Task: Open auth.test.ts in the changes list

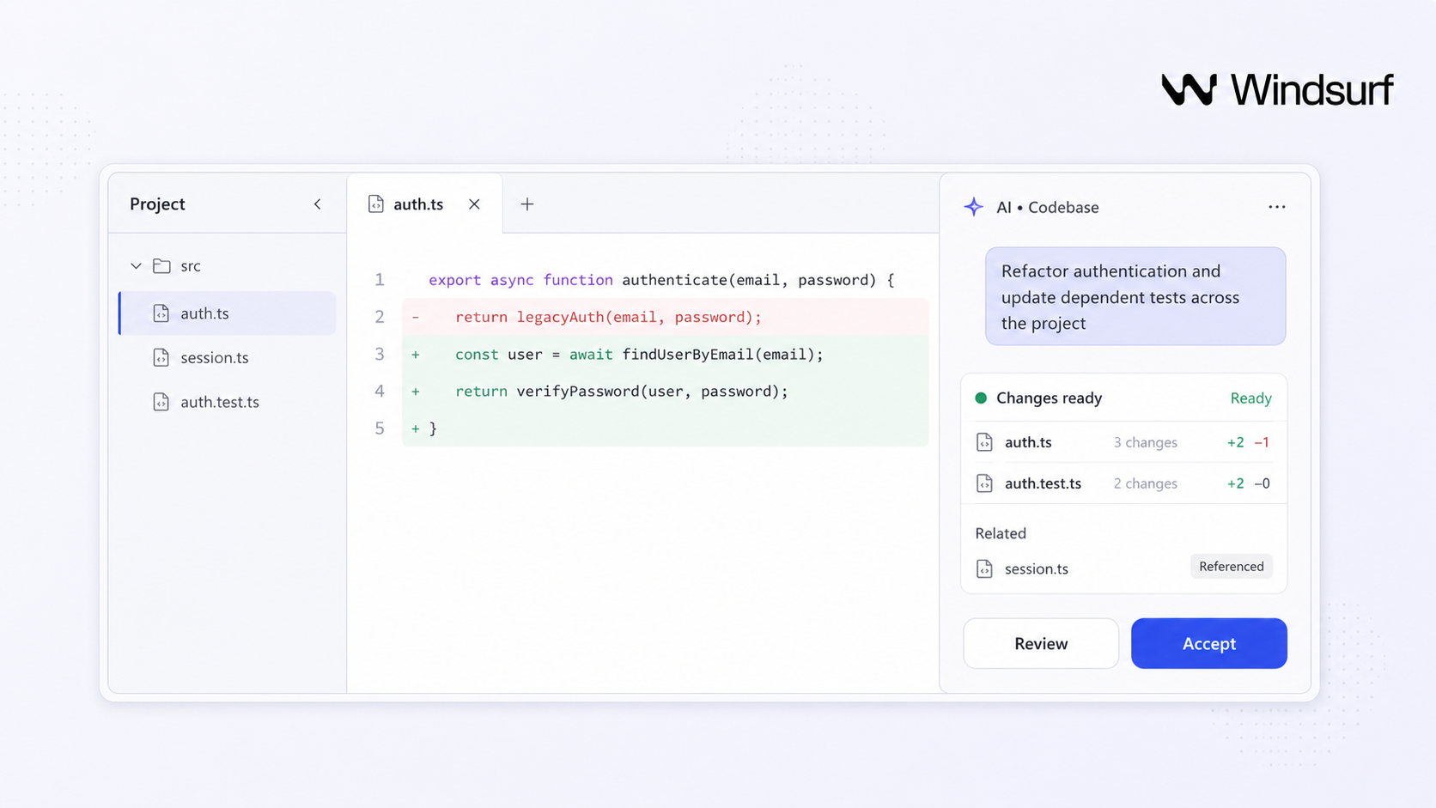Action: tap(1123, 483)
